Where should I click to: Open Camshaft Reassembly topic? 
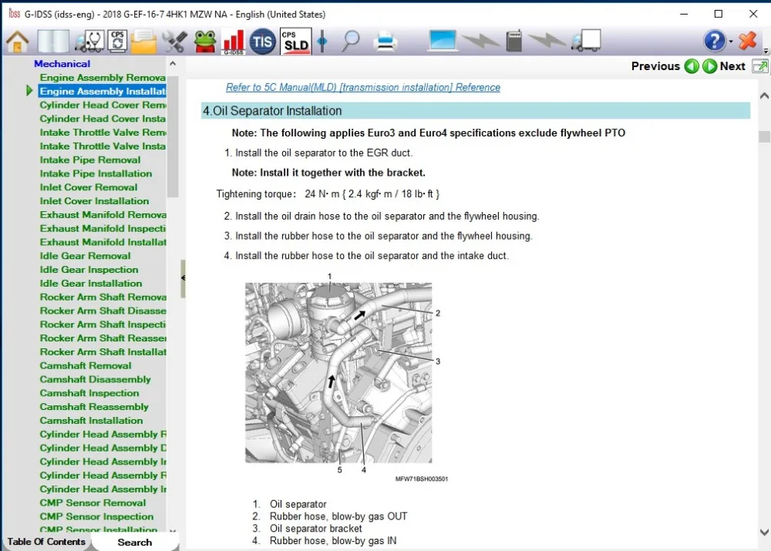94,407
